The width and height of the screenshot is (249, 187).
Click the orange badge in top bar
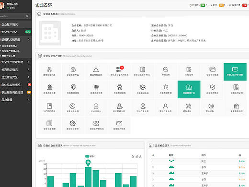point(221,5)
